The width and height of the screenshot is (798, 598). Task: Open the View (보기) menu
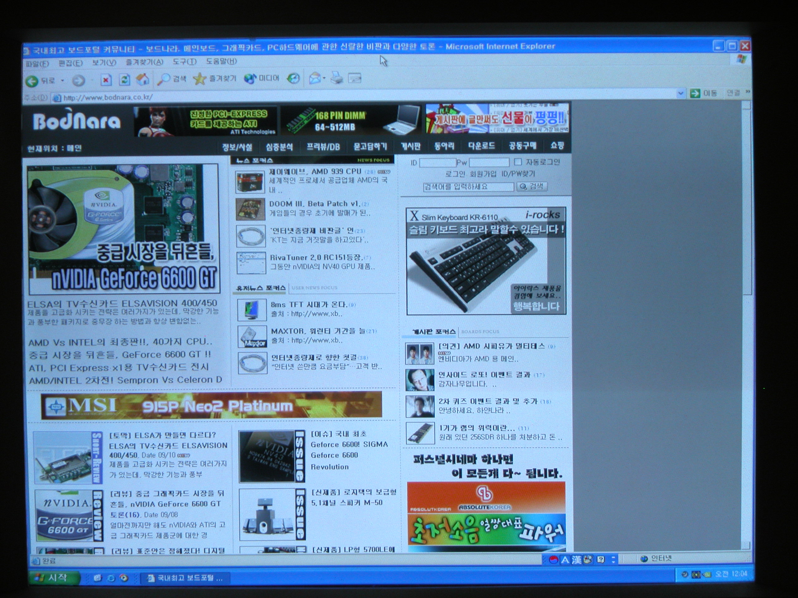(x=104, y=62)
